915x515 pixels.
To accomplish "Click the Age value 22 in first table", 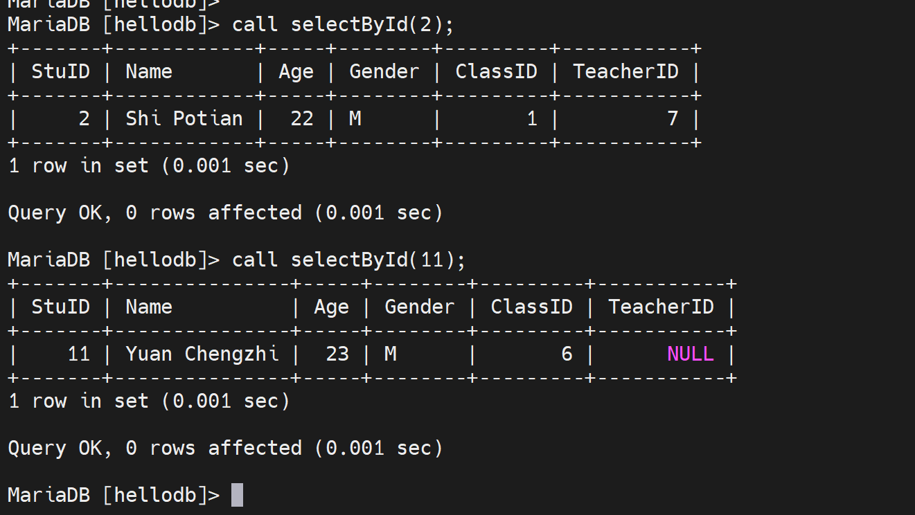I will [302, 119].
